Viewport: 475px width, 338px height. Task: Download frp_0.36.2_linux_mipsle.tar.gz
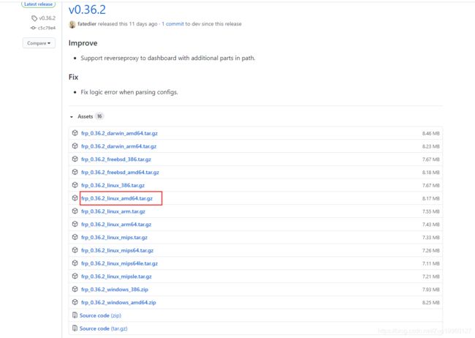click(x=116, y=277)
